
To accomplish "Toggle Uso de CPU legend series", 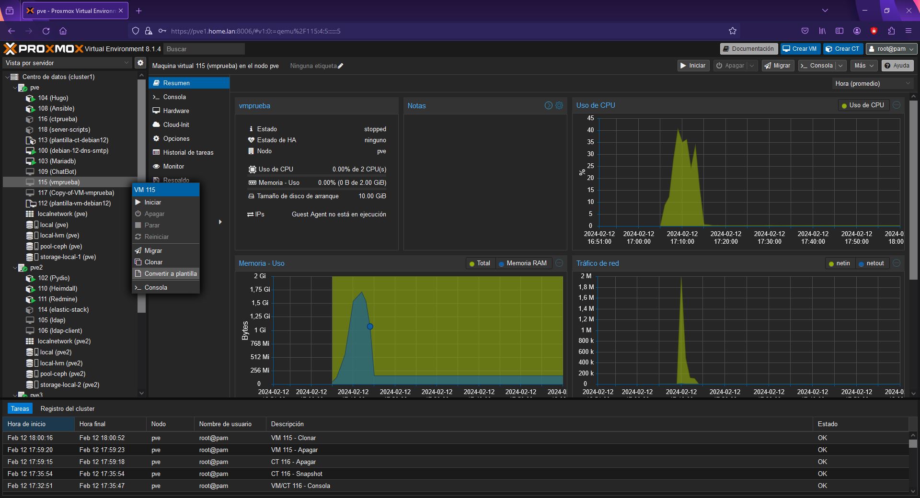I will coord(862,105).
